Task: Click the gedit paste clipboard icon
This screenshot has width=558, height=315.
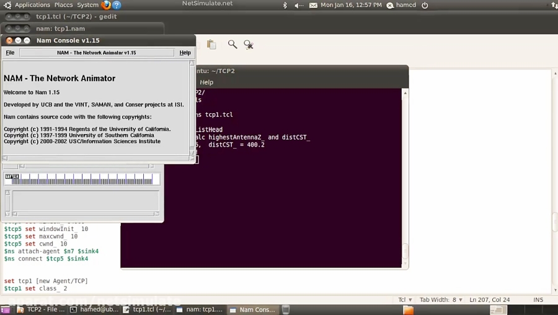Action: 211,45
